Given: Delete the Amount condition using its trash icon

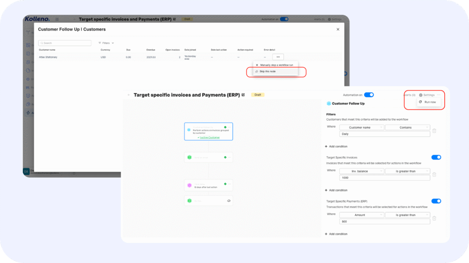Looking at the screenshot, I should (x=434, y=218).
